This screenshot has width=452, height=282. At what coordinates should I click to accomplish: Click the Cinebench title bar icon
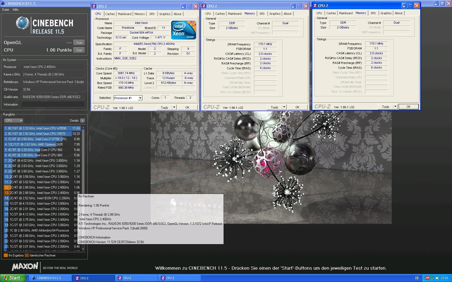click(x=3, y=3)
